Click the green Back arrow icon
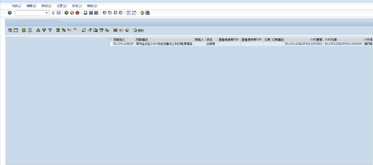The height and width of the screenshot is (165, 373). (x=67, y=13)
